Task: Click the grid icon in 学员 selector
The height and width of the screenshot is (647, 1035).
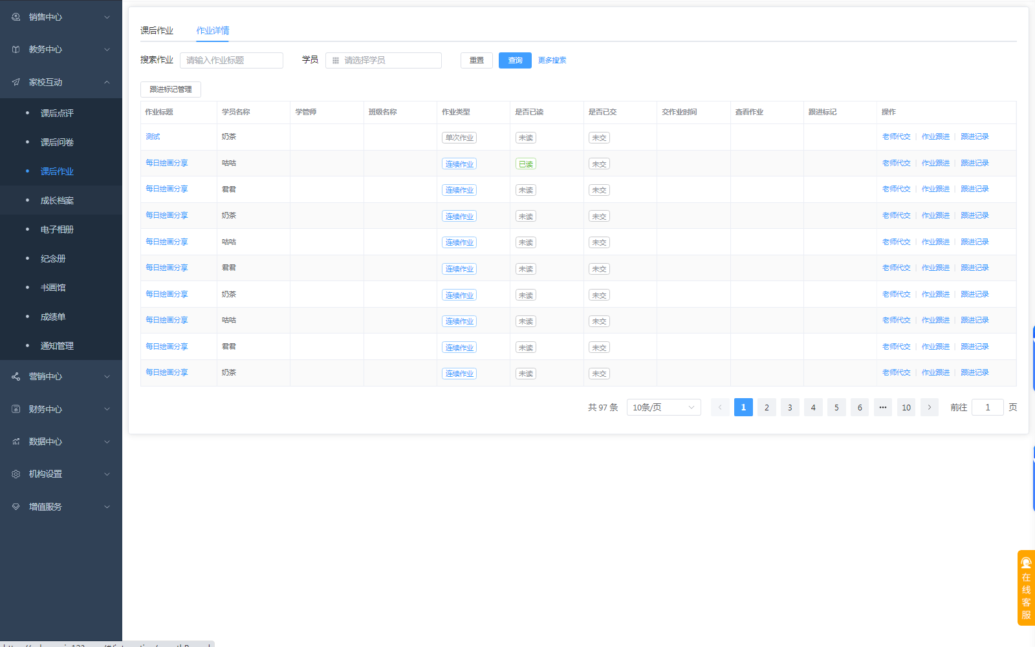Action: point(336,60)
